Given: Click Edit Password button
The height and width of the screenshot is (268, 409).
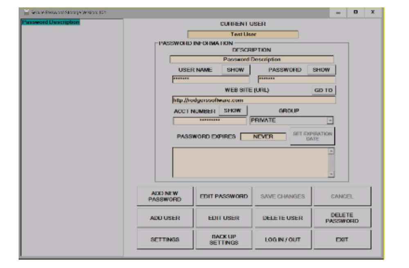Looking at the screenshot, I should [224, 197].
